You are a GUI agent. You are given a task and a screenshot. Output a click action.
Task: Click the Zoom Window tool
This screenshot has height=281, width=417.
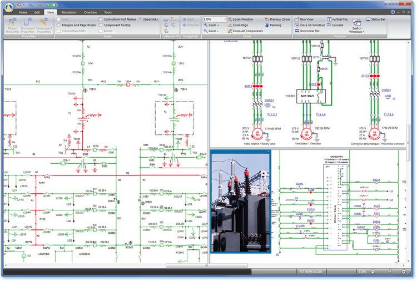pyautogui.click(x=240, y=19)
